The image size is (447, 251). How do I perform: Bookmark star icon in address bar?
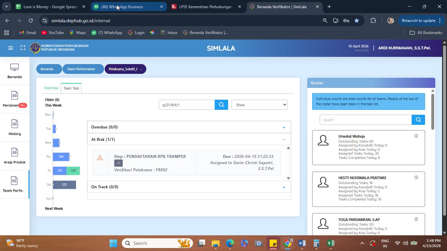357,21
